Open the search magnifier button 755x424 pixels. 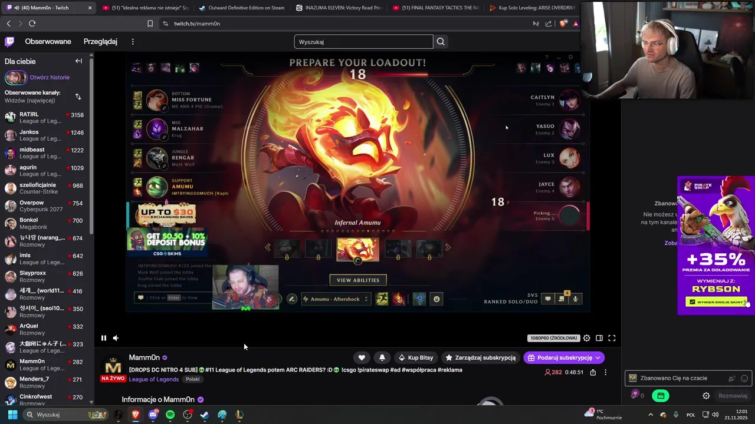pos(441,42)
